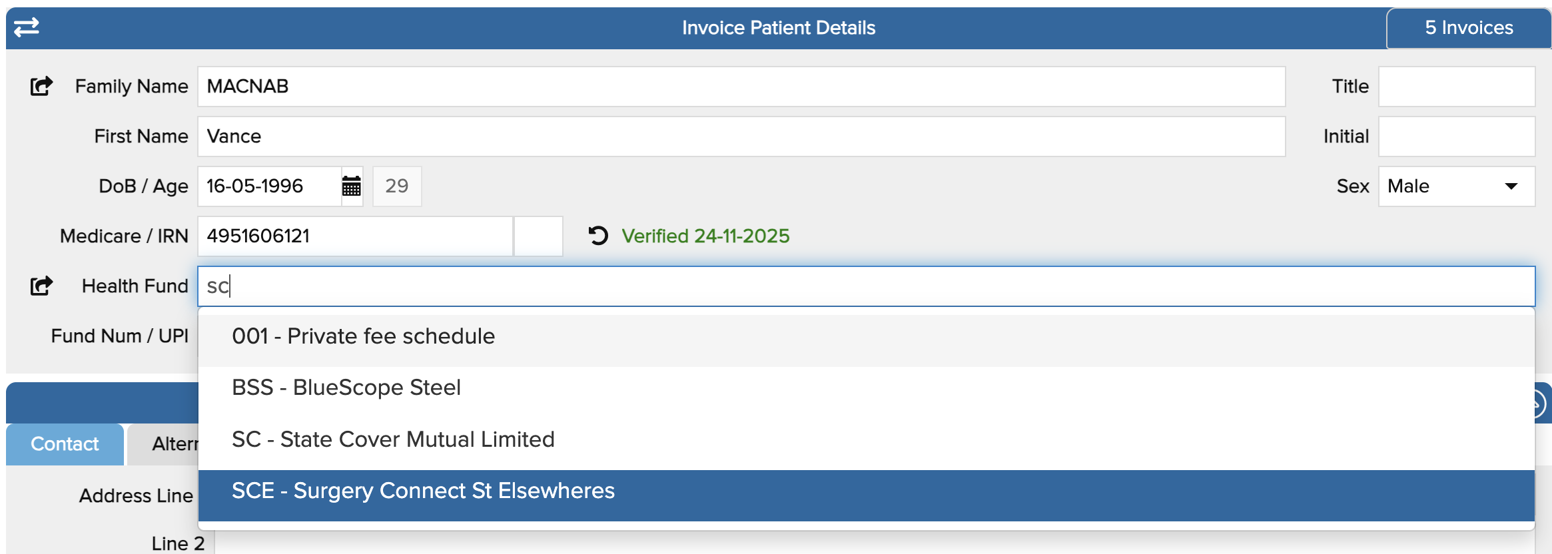Open the date of birth calendar picker
The height and width of the screenshot is (554, 1552).
click(352, 186)
